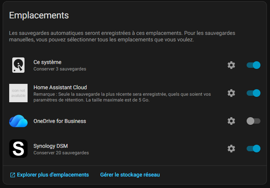Open Synology DSM settings gear
The width and height of the screenshot is (270, 188).
[x=231, y=149]
